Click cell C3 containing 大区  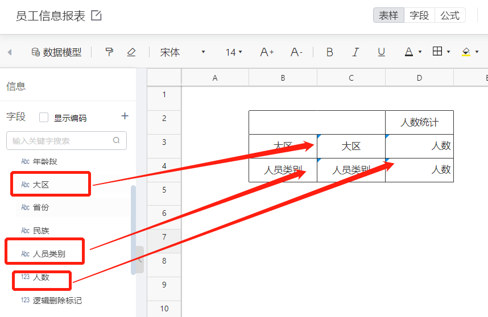coord(351,146)
